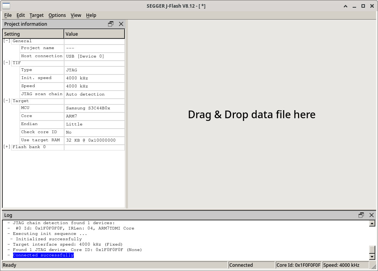378x271 pixels.
Task: Select the Speed setting row
Action: coord(72,86)
